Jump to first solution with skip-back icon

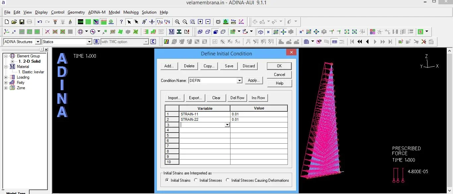pyautogui.click(x=352, y=42)
